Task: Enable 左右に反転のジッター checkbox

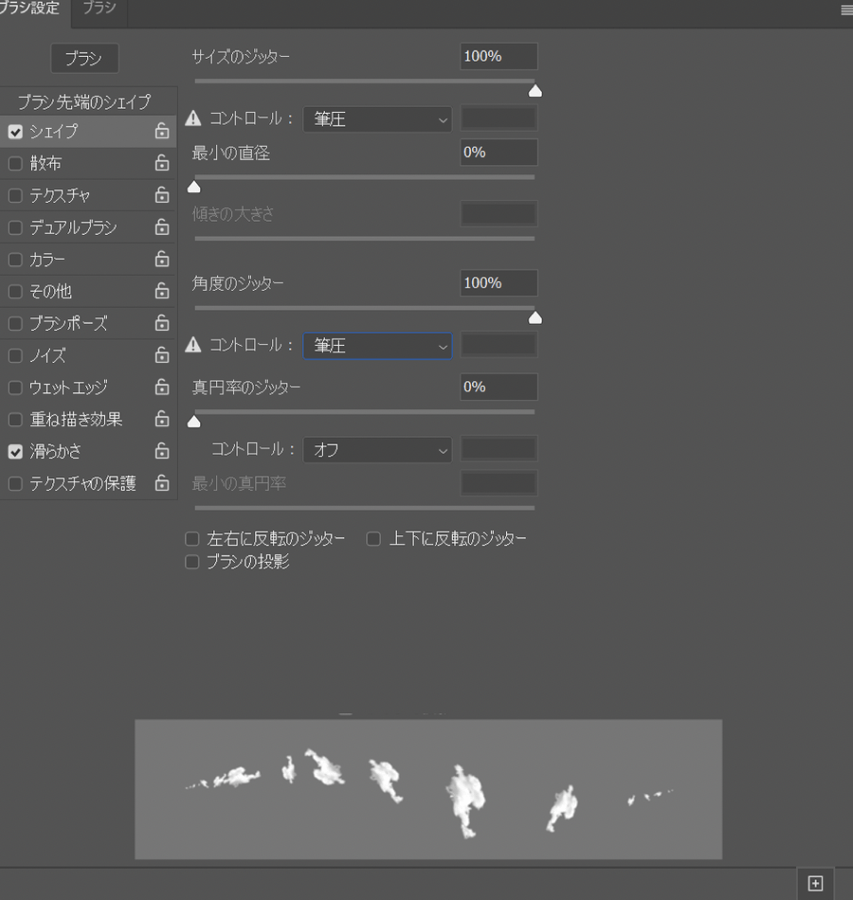Action: [192, 539]
